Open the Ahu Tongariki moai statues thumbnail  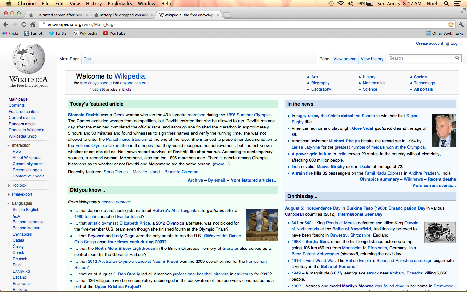point(262,225)
